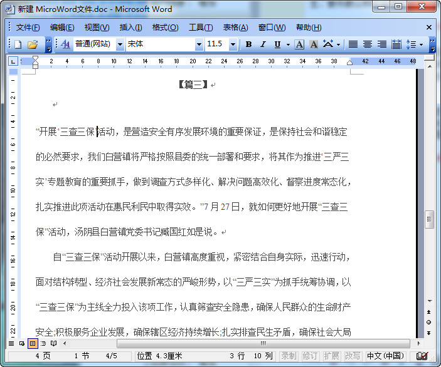441x367 pixels.
Task: Expand underline style dropdown arrow
Action: [x=288, y=44]
